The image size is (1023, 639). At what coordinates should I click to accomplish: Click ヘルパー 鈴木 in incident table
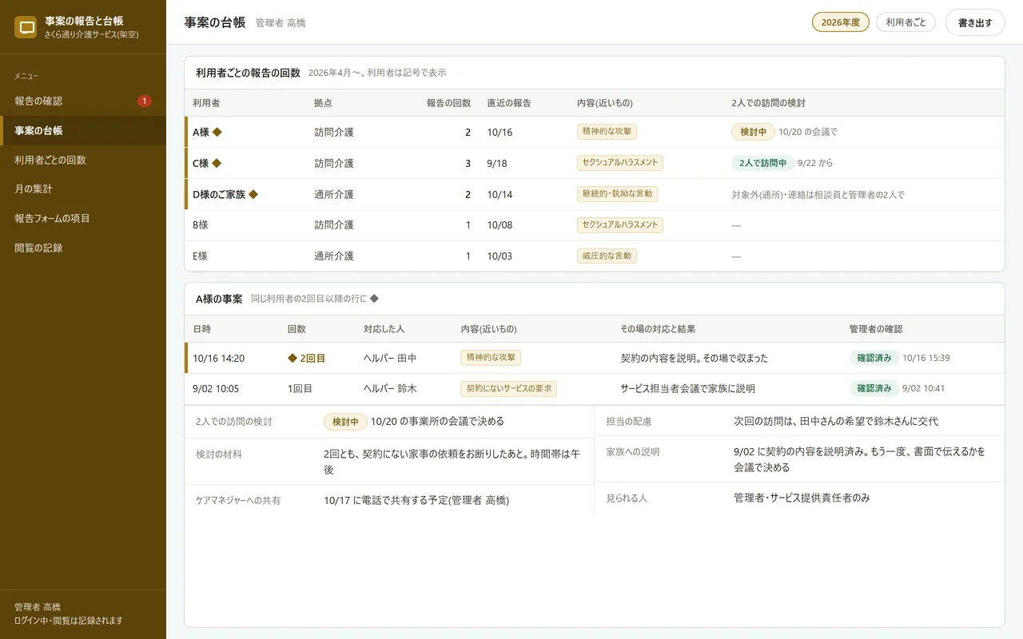(x=390, y=389)
